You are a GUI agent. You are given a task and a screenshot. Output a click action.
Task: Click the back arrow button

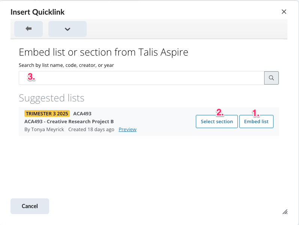pos(29,29)
